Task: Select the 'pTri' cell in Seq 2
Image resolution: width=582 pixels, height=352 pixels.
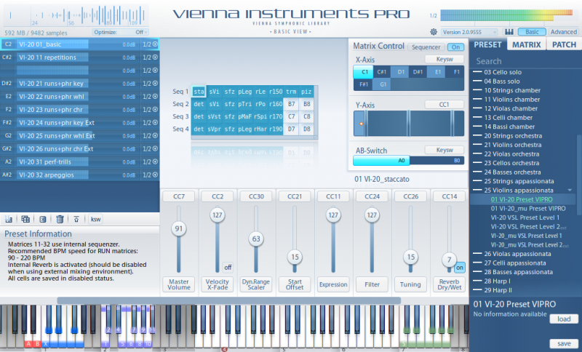Action: click(245, 104)
